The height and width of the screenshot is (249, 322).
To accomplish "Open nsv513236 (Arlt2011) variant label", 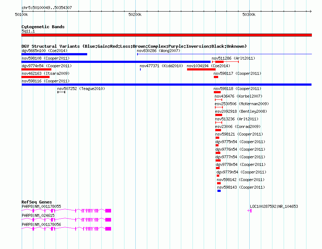I will tap(237, 119).
